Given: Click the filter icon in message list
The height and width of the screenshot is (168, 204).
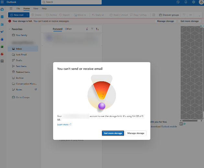Looking at the screenshot, I should click(x=92, y=29).
